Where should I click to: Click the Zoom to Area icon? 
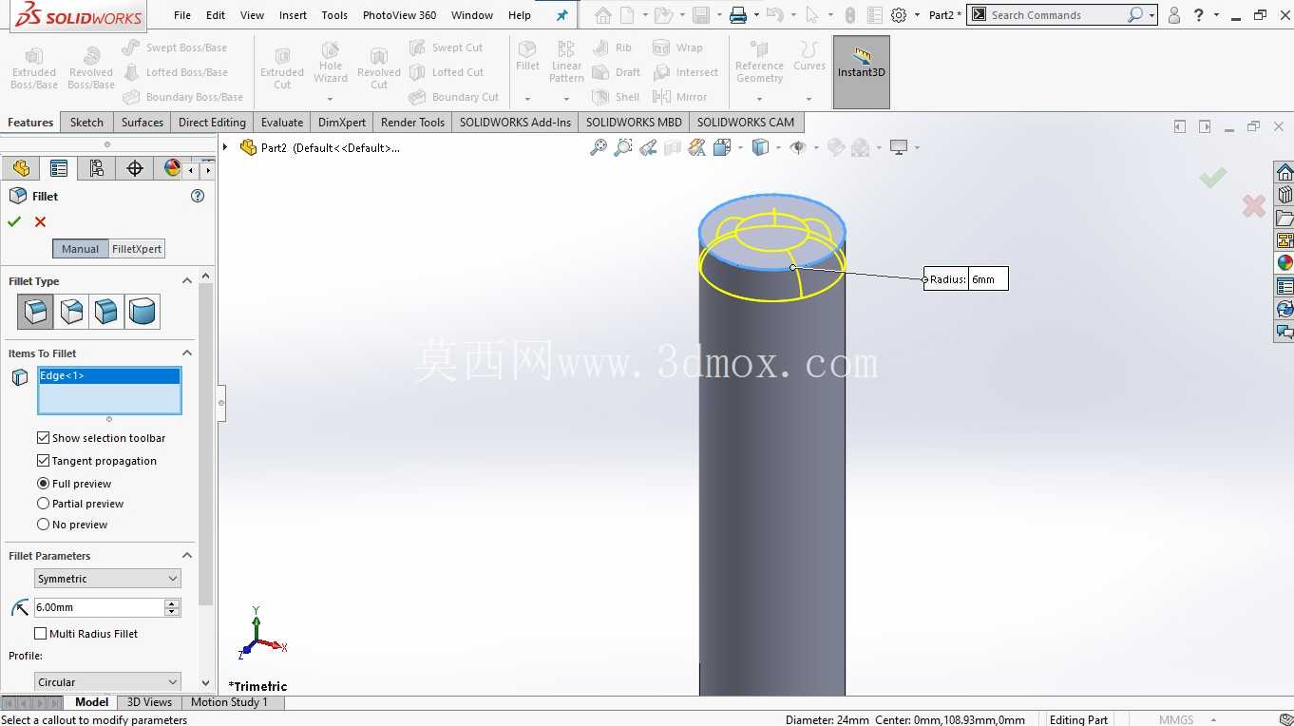[623, 147]
